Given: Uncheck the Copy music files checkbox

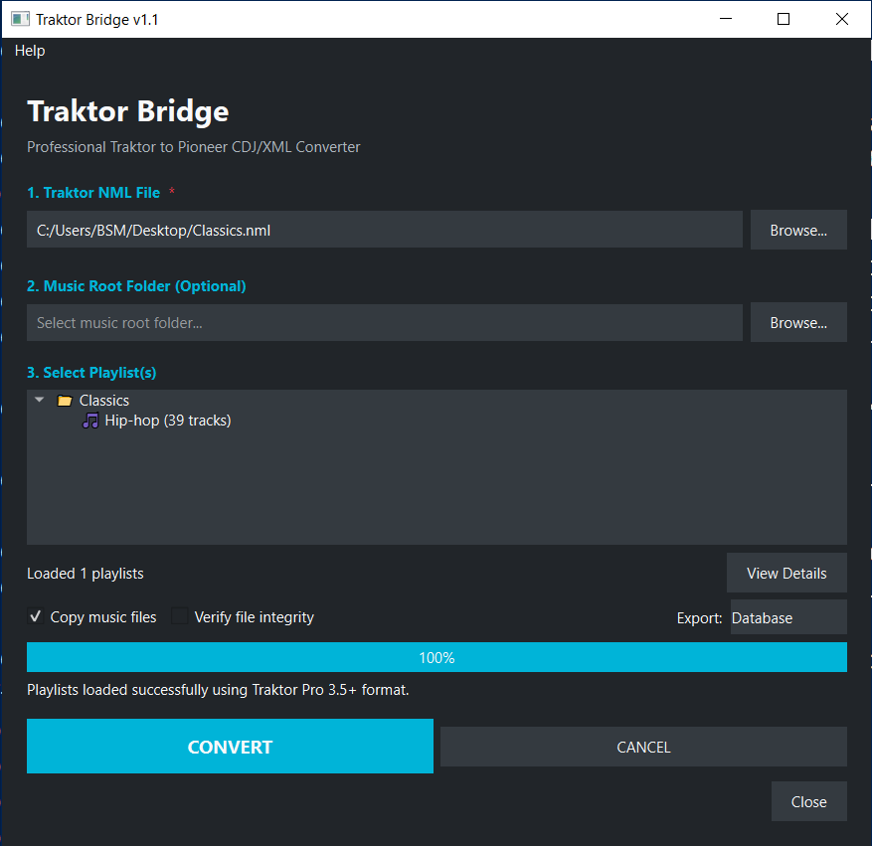Looking at the screenshot, I should [36, 616].
